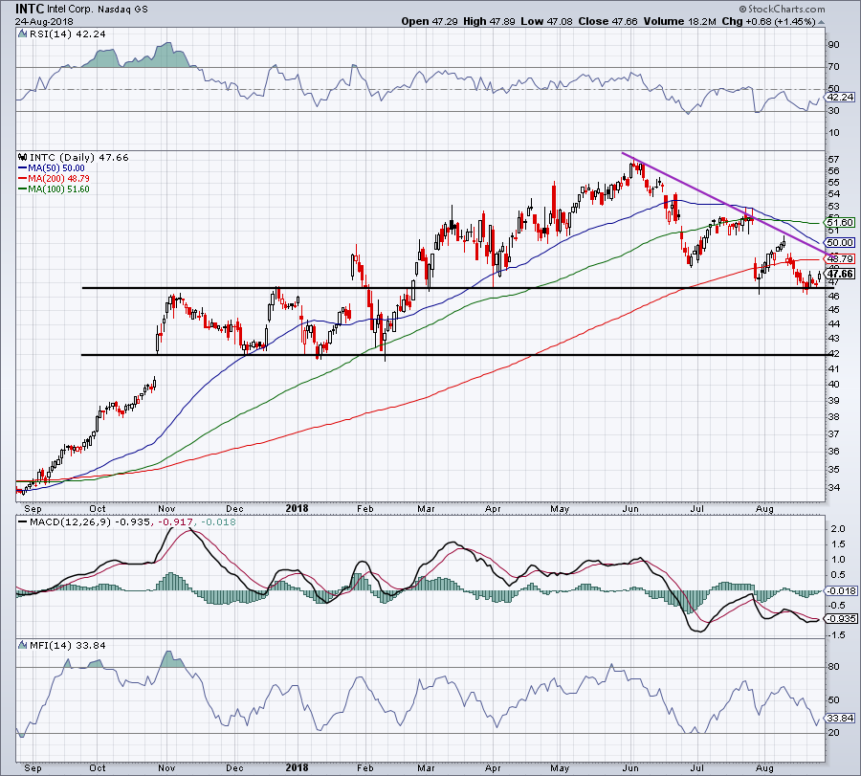Click the red 48.79 price tag on right axis
Screen dimensions: 861x776
click(840, 258)
